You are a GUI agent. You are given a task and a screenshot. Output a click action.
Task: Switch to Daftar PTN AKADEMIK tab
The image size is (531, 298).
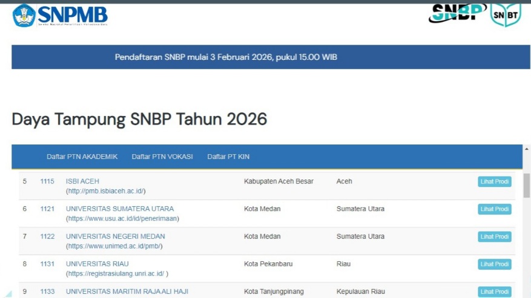[x=82, y=157]
